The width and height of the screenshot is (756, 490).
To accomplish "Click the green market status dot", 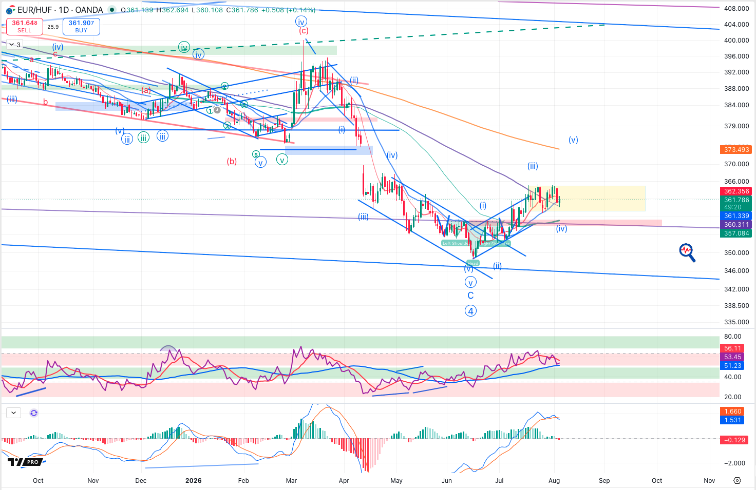I will (x=112, y=10).
